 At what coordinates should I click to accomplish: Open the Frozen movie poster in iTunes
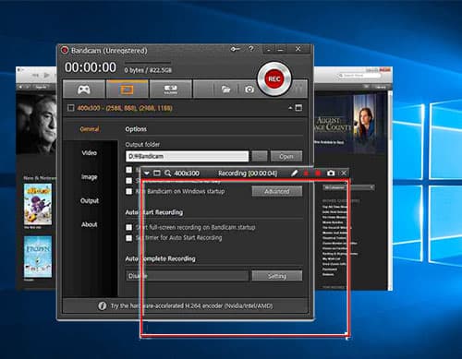tap(38, 257)
